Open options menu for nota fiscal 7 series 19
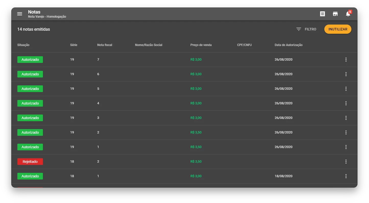Image resolution: width=369 pixels, height=203 pixels. click(x=346, y=60)
